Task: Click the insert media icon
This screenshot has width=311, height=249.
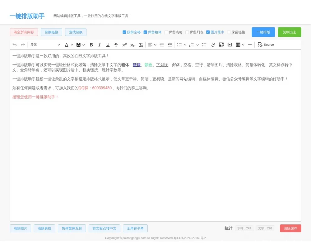Action: pos(230,45)
